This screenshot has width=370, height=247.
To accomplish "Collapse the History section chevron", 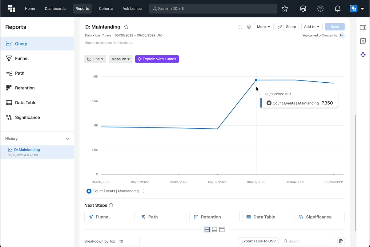I will coord(68,139).
